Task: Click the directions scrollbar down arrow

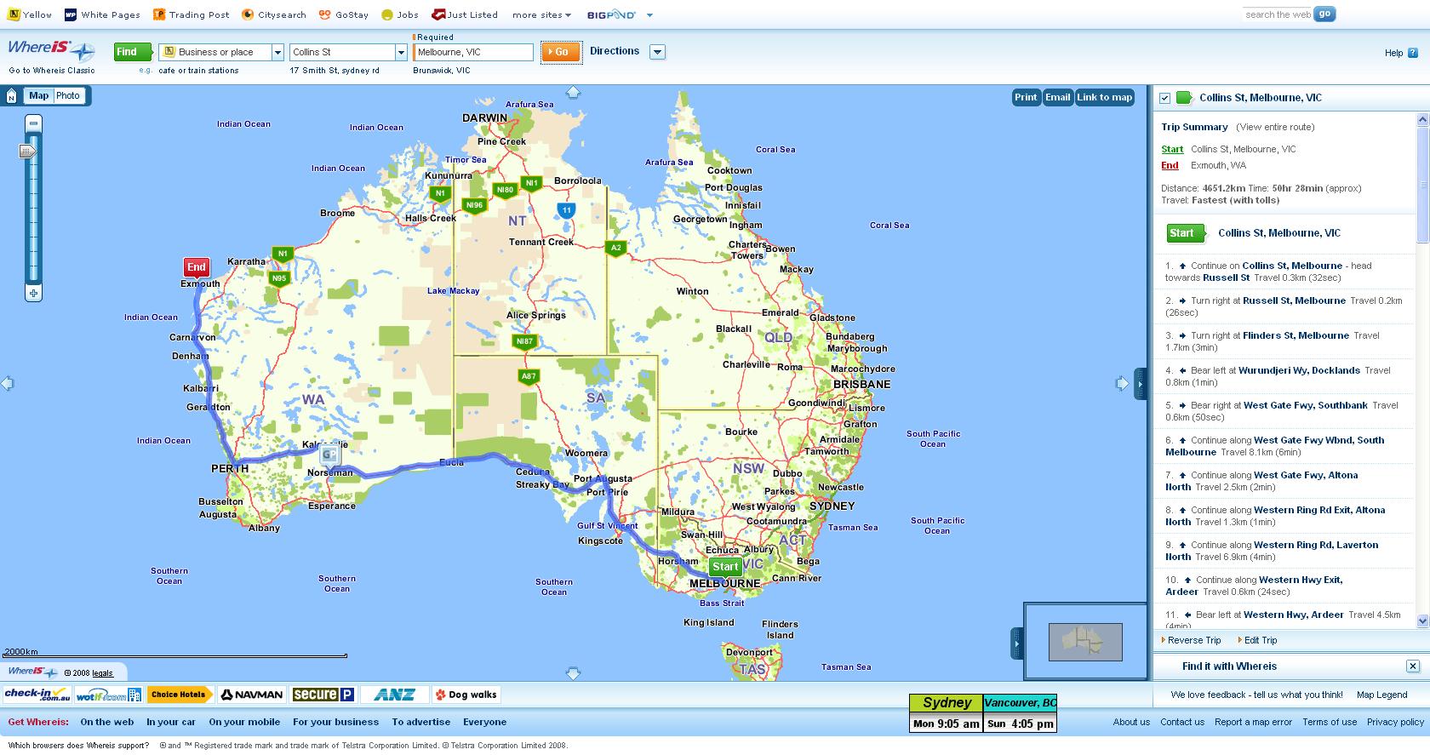Action: coord(1422,621)
